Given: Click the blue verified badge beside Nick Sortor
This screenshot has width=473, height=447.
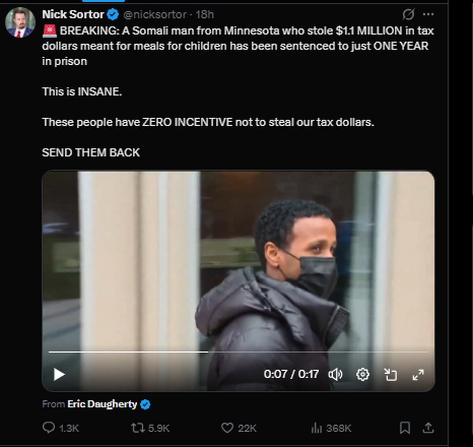Looking at the screenshot, I should pyautogui.click(x=113, y=14).
